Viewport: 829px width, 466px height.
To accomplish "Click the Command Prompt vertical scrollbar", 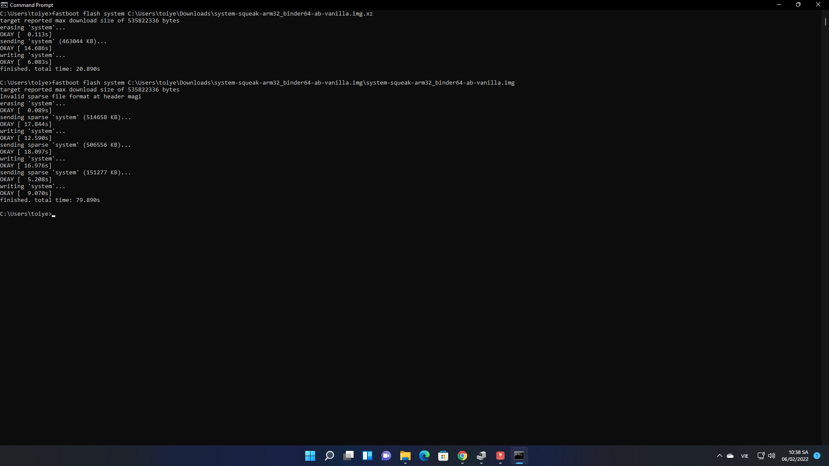I will pos(825,22).
